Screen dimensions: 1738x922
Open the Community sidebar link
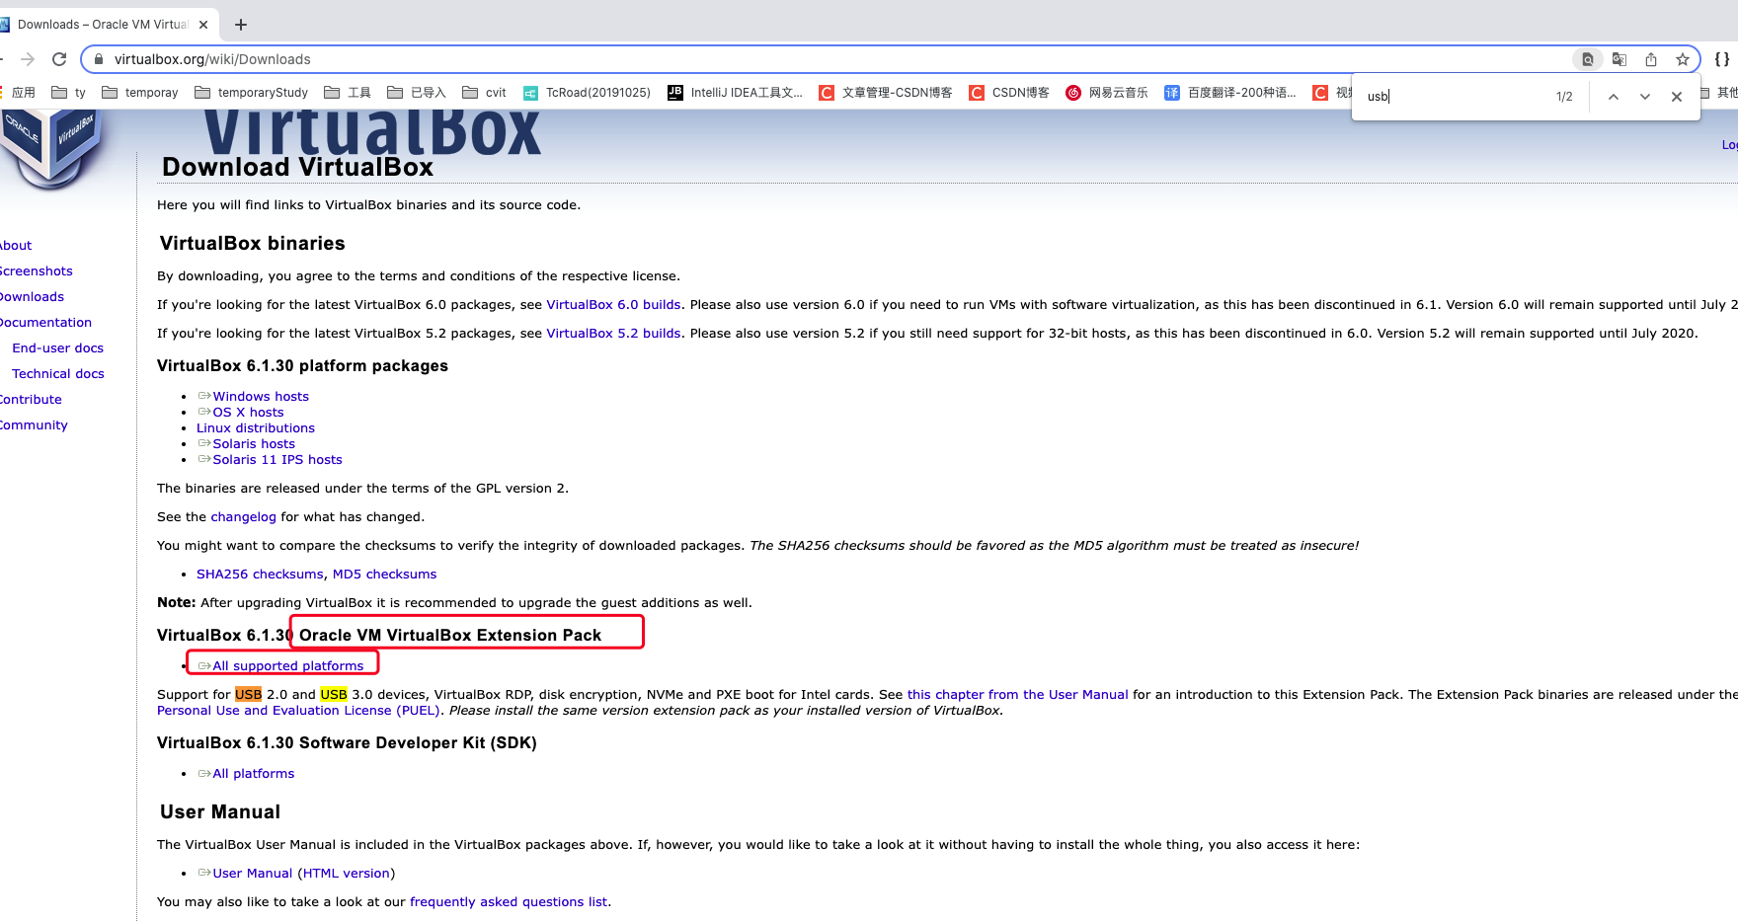pos(34,425)
